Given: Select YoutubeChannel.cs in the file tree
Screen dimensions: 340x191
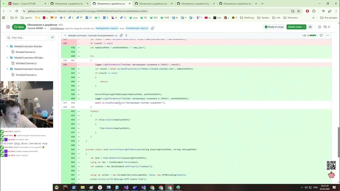Looking at the screenshot, I should pos(26,75).
